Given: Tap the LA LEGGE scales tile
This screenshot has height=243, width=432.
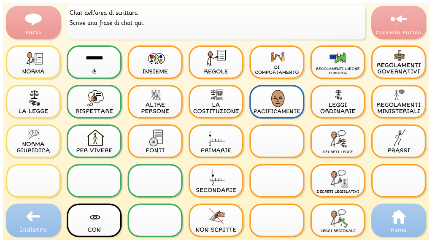Looking at the screenshot, I should click(33, 102).
